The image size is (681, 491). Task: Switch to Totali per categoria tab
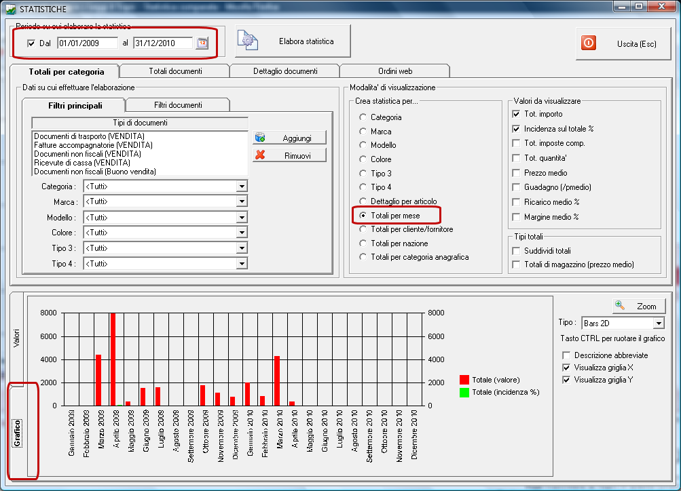point(66,72)
